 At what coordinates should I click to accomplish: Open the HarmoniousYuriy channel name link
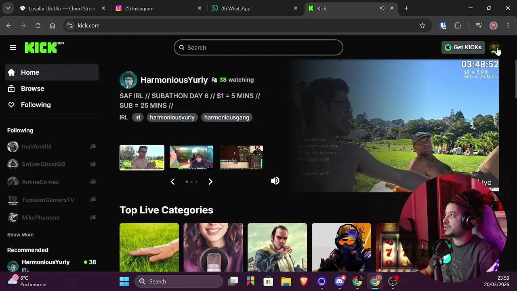(x=174, y=80)
